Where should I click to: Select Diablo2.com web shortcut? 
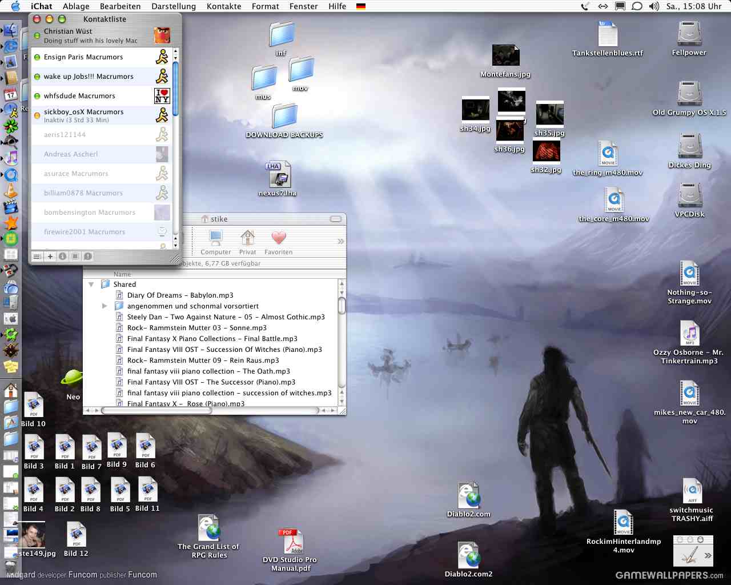468,500
